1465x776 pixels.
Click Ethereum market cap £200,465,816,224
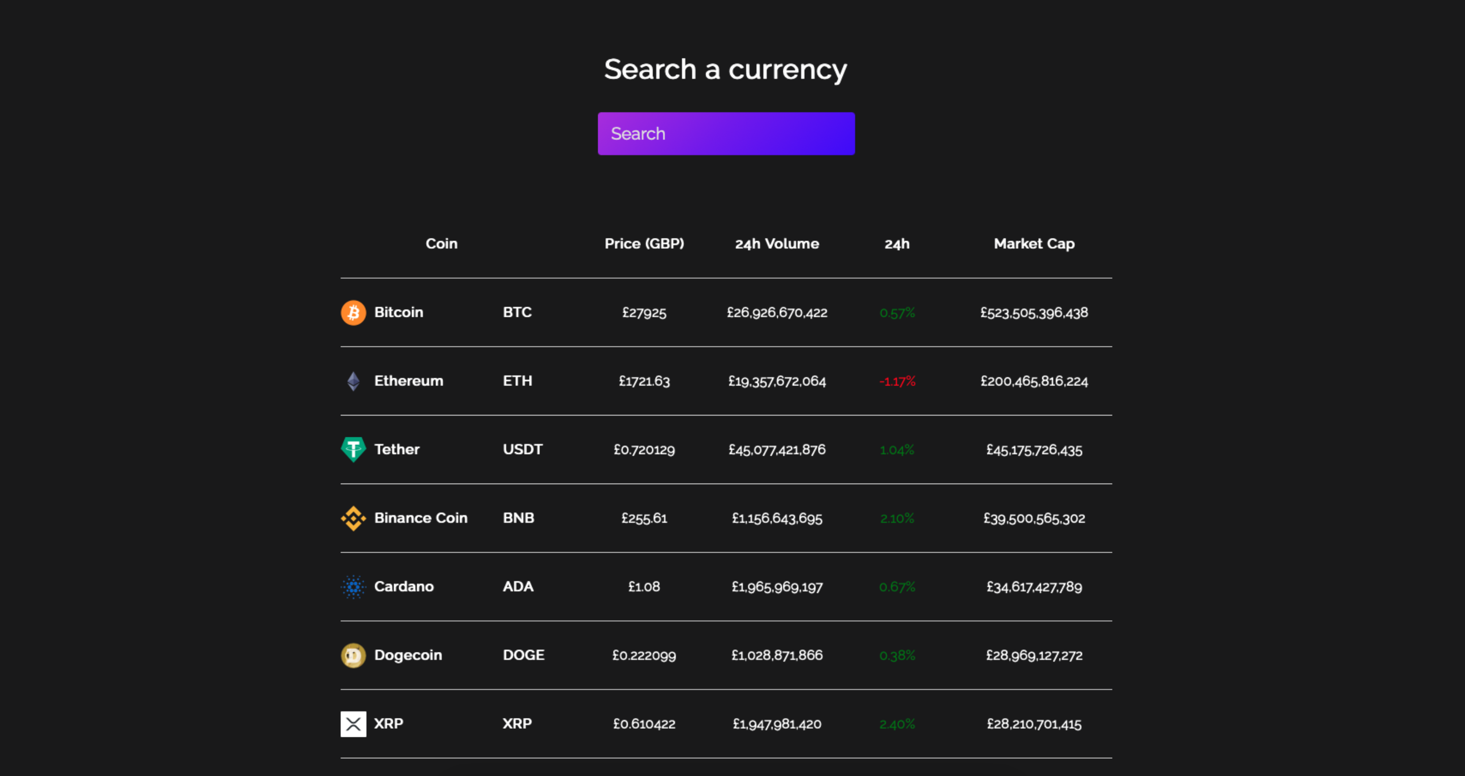point(1034,381)
